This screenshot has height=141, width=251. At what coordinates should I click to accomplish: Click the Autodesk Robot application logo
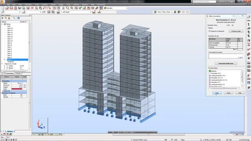pos(2,2)
